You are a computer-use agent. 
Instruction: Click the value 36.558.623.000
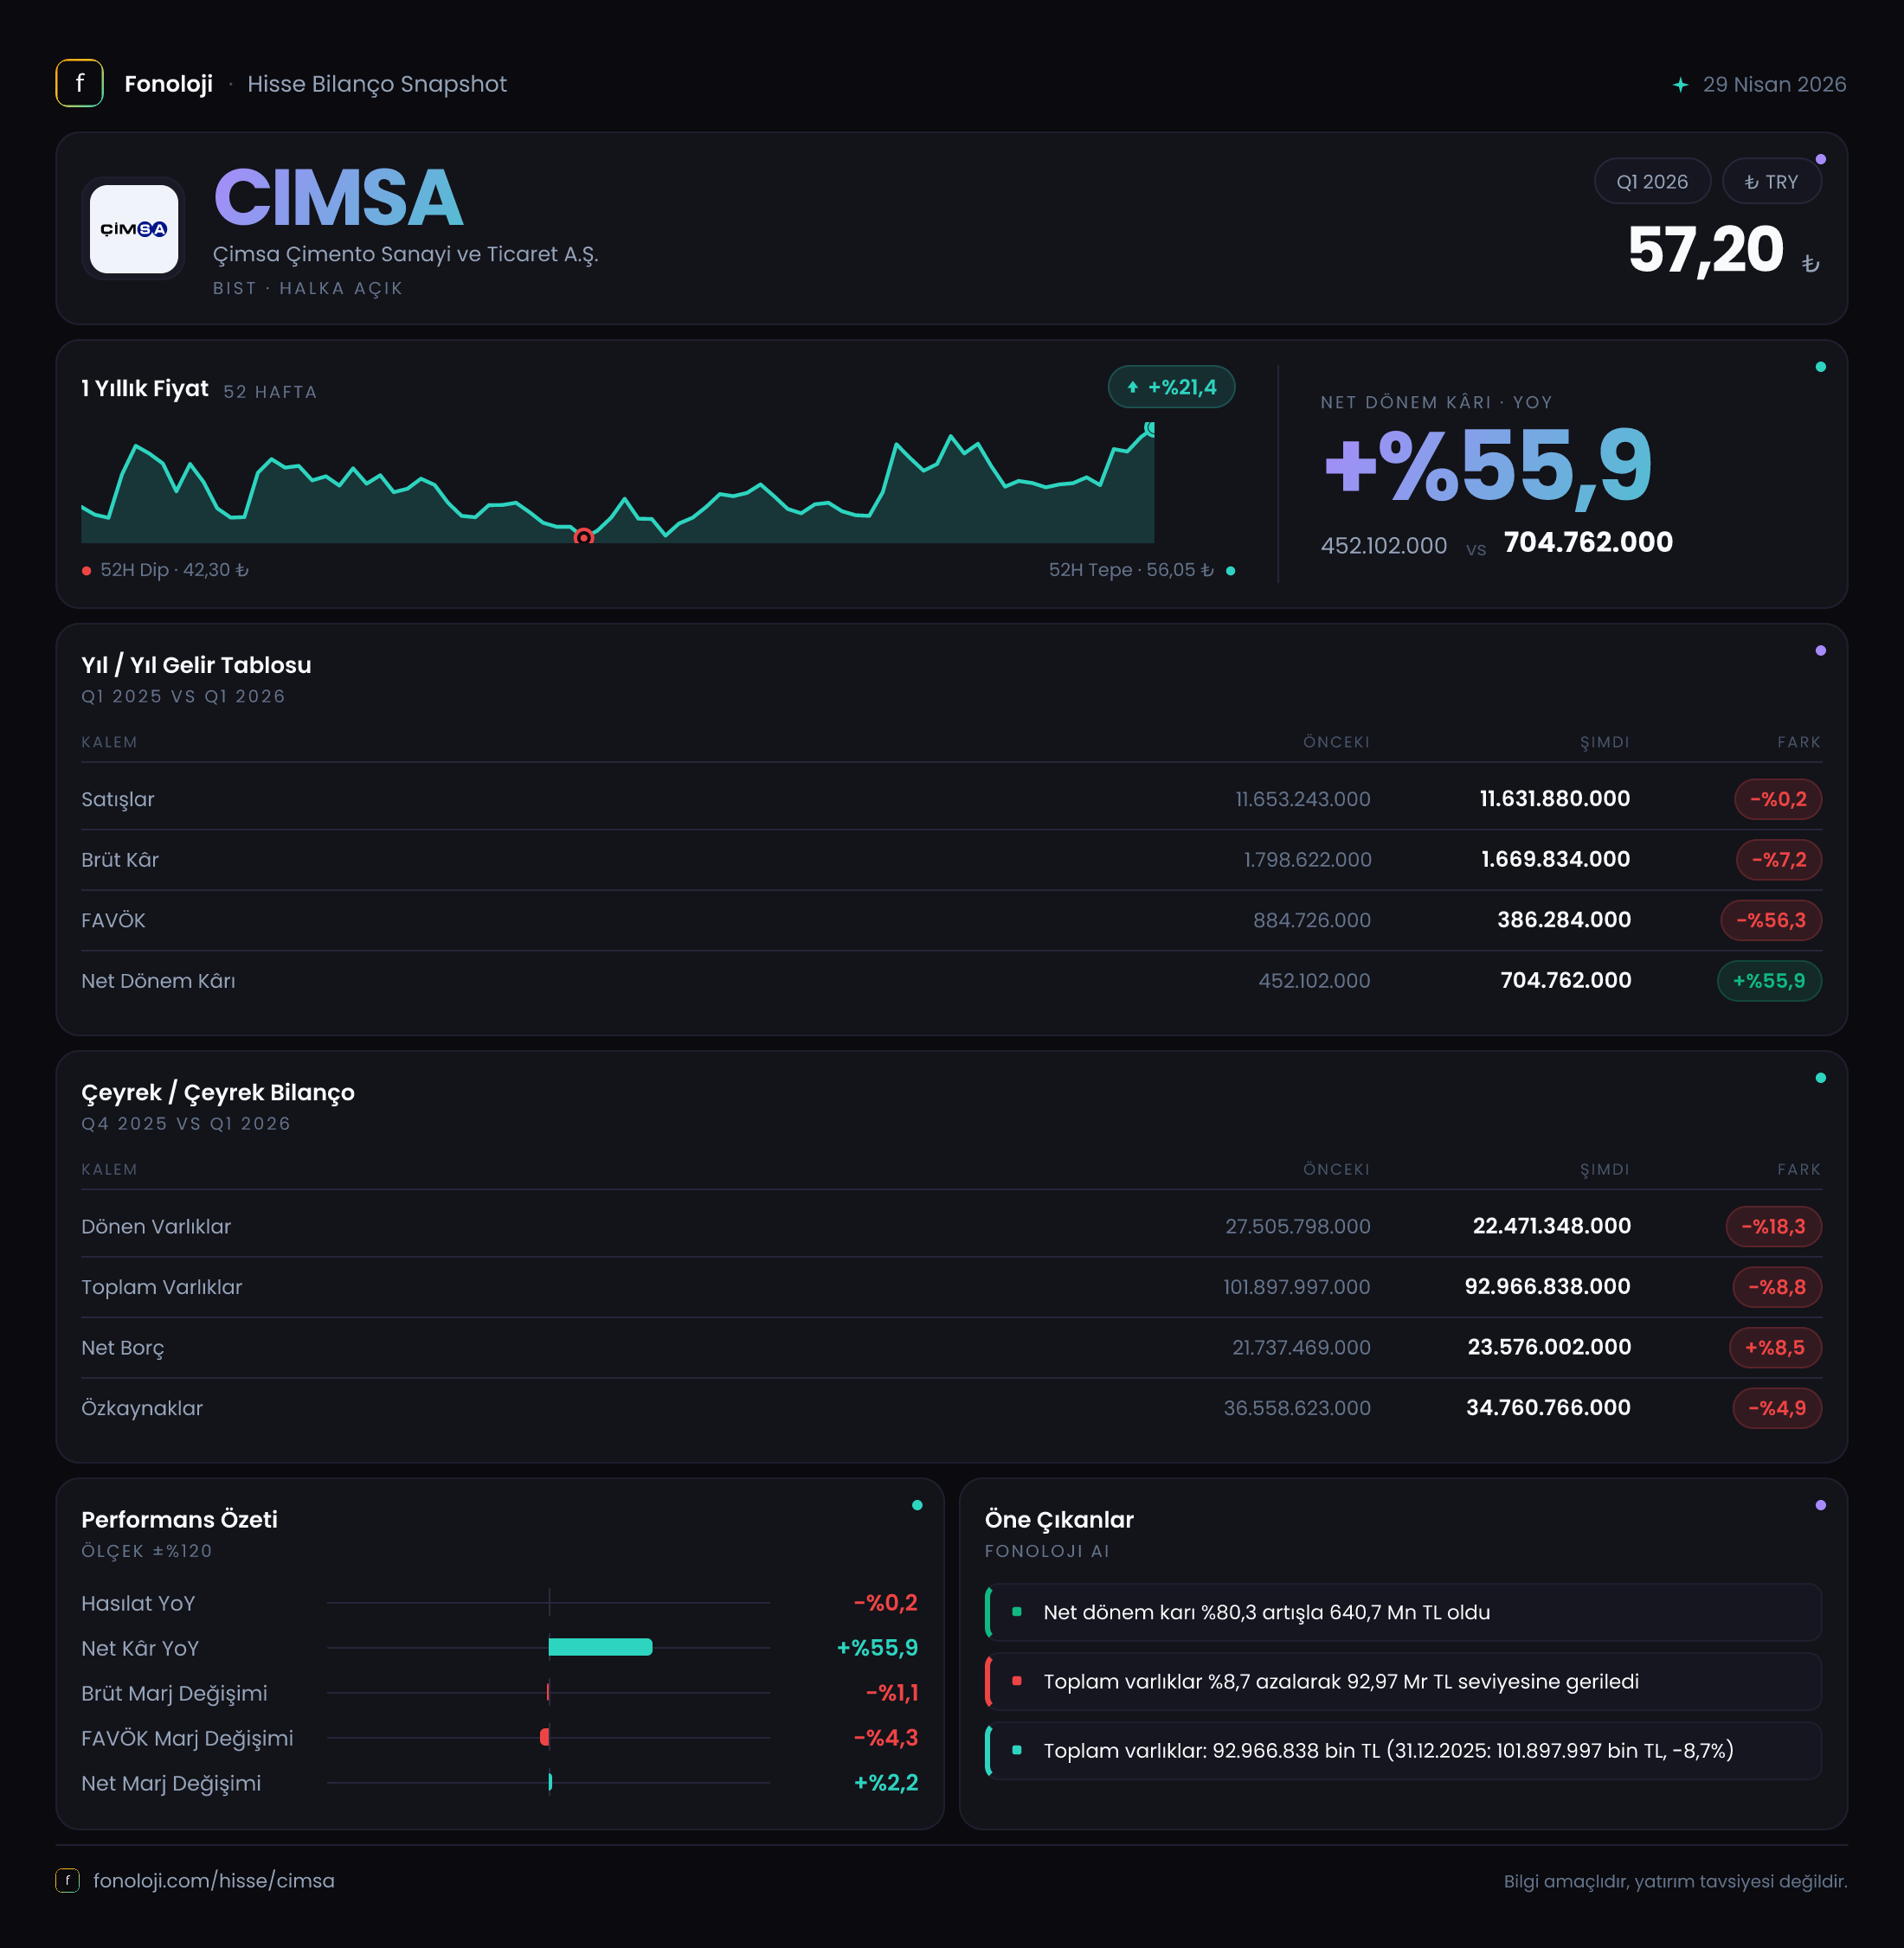(1296, 1407)
